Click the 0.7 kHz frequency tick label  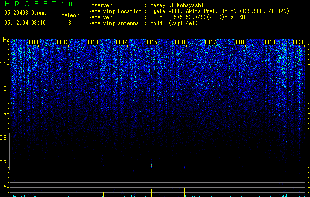[4, 163]
